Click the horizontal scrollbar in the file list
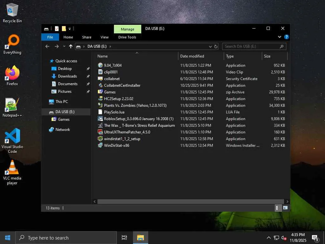Image resolution: width=325 pixels, height=244 pixels. 191,201
